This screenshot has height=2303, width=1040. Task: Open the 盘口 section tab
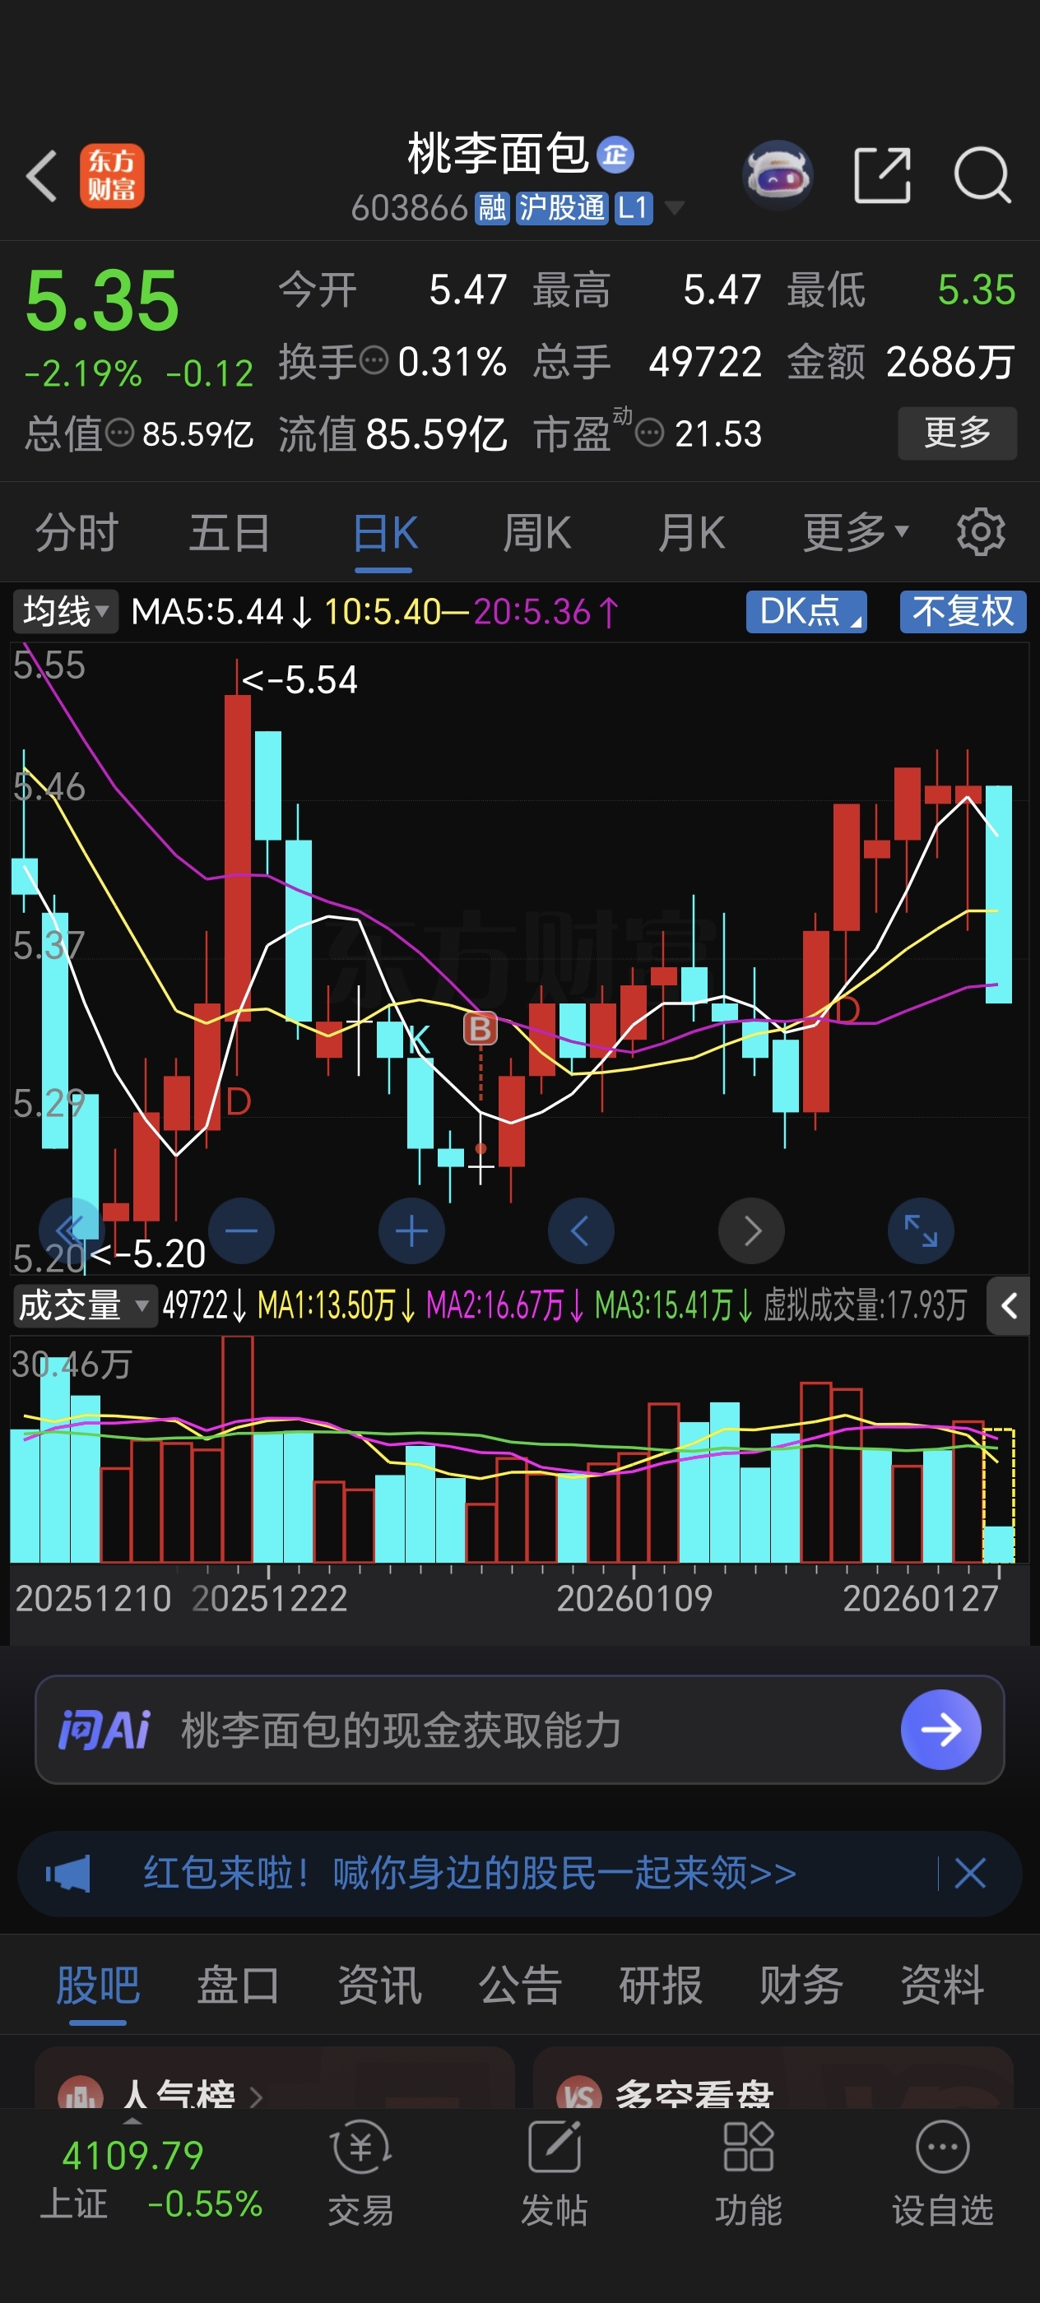[x=238, y=1985]
